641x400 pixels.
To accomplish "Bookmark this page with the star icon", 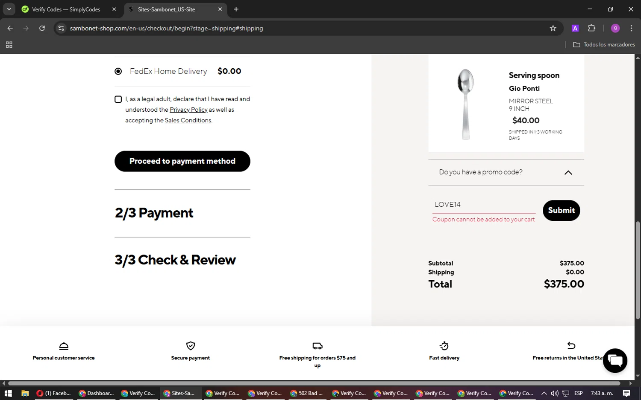I will tap(553, 28).
